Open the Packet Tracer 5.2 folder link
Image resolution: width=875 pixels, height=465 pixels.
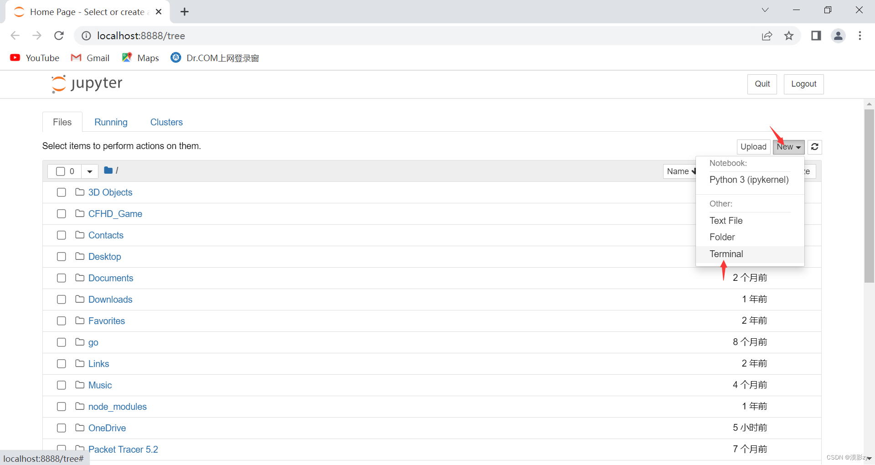coord(123,449)
